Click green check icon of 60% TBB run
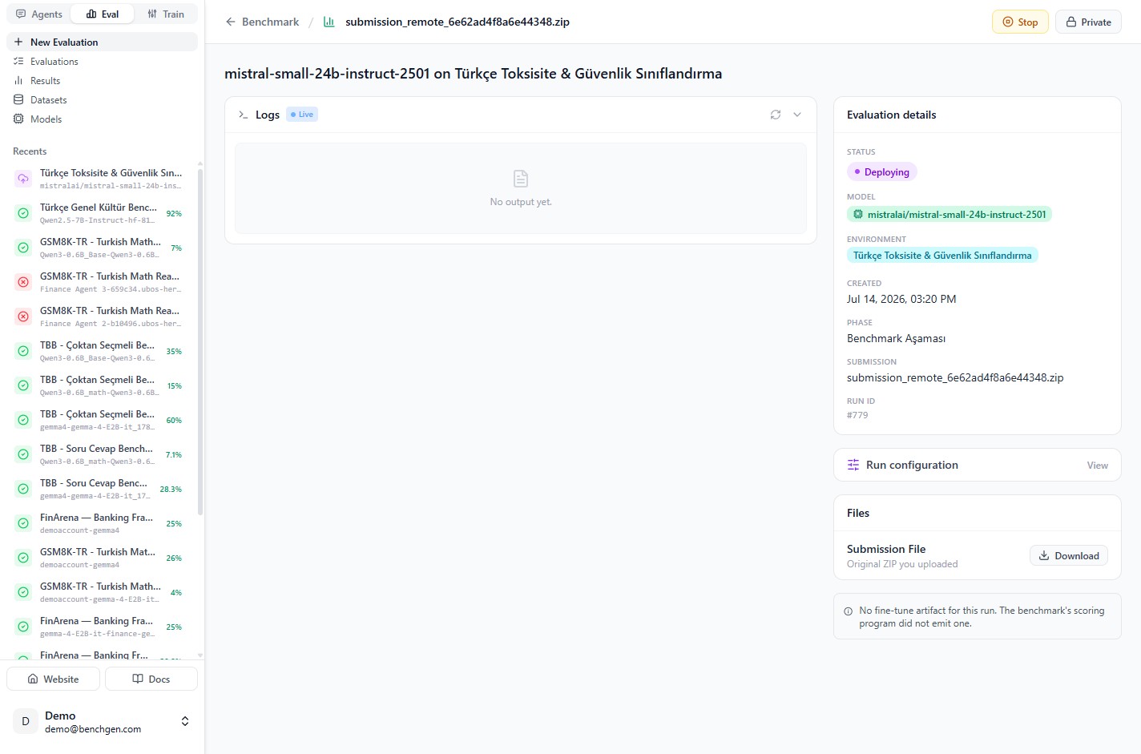This screenshot has height=754, width=1141. [x=23, y=420]
